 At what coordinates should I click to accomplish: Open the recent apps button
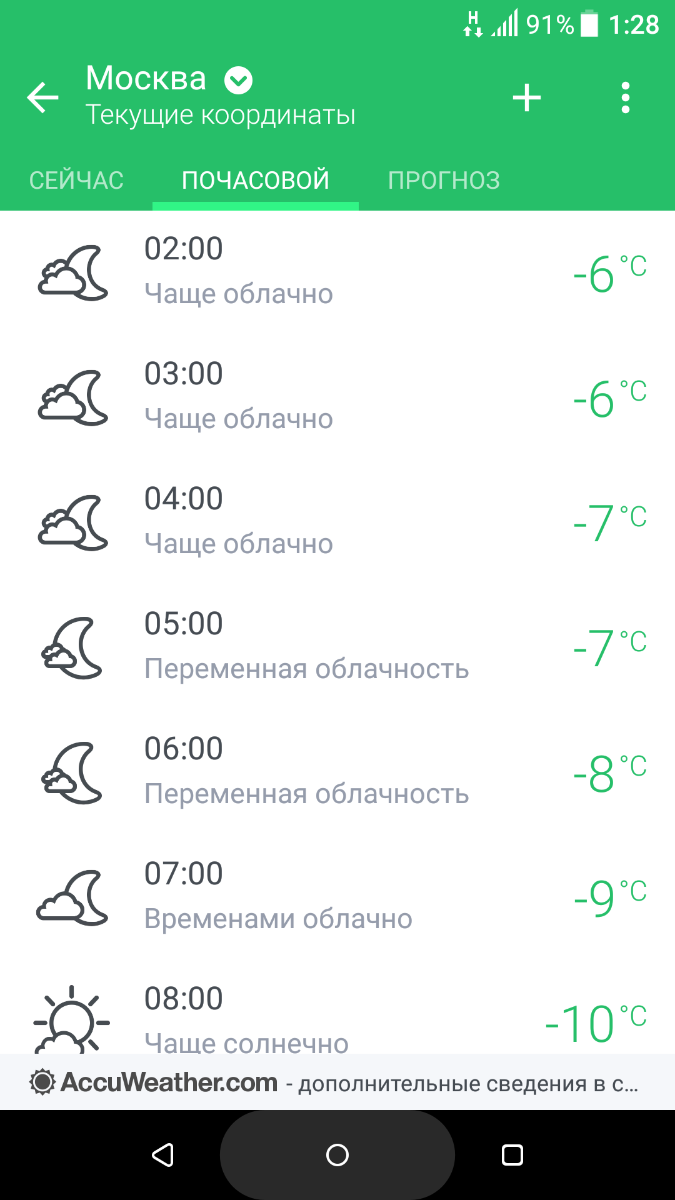(x=512, y=1155)
